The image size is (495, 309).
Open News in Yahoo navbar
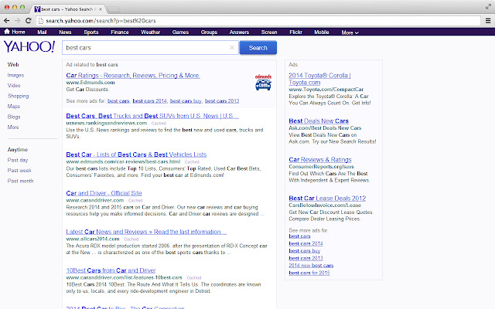pyautogui.click(x=65, y=32)
